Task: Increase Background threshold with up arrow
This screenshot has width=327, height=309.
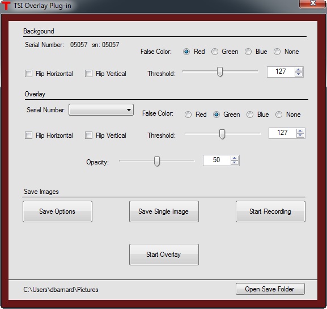Action: click(299, 70)
